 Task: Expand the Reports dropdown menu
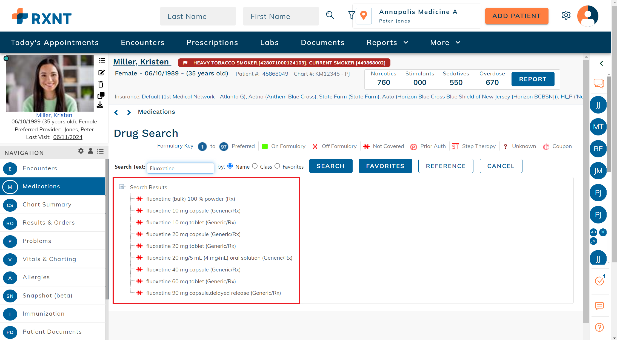(387, 42)
